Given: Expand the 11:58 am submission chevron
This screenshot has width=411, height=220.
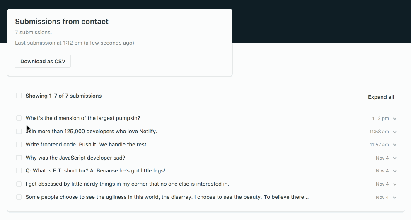Looking at the screenshot, I should click(395, 132).
